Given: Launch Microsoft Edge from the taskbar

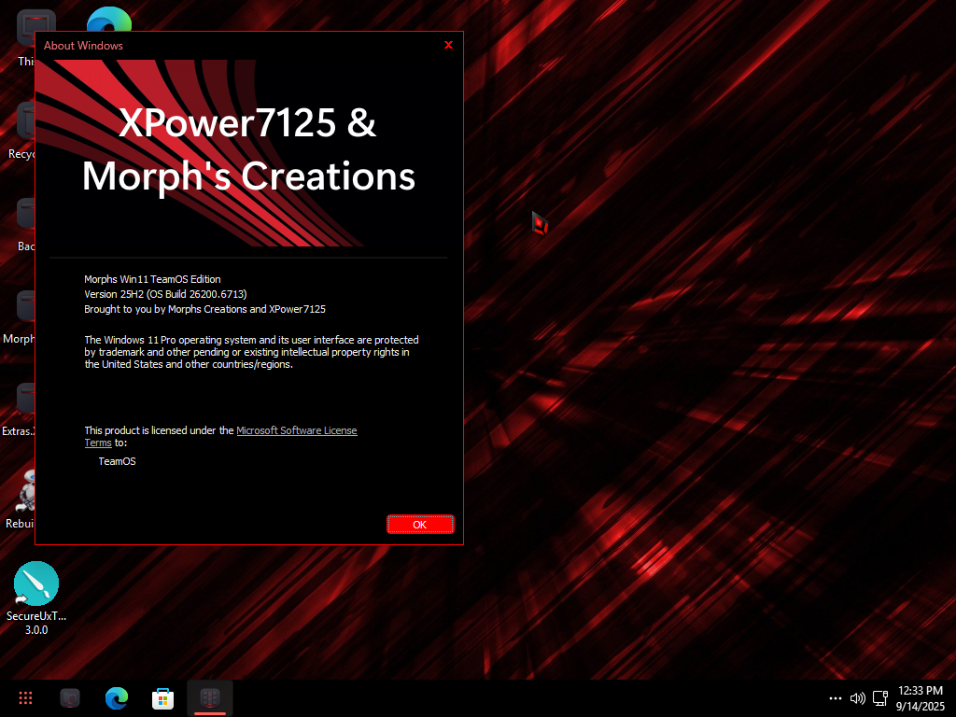Looking at the screenshot, I should pos(117,697).
